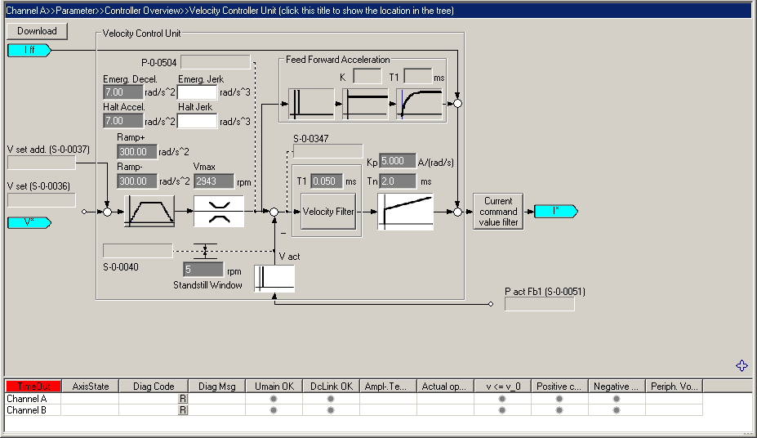Viewport: 757px width, 438px height.
Task: Edit the Emerg. Decel. value field
Action: [x=123, y=92]
